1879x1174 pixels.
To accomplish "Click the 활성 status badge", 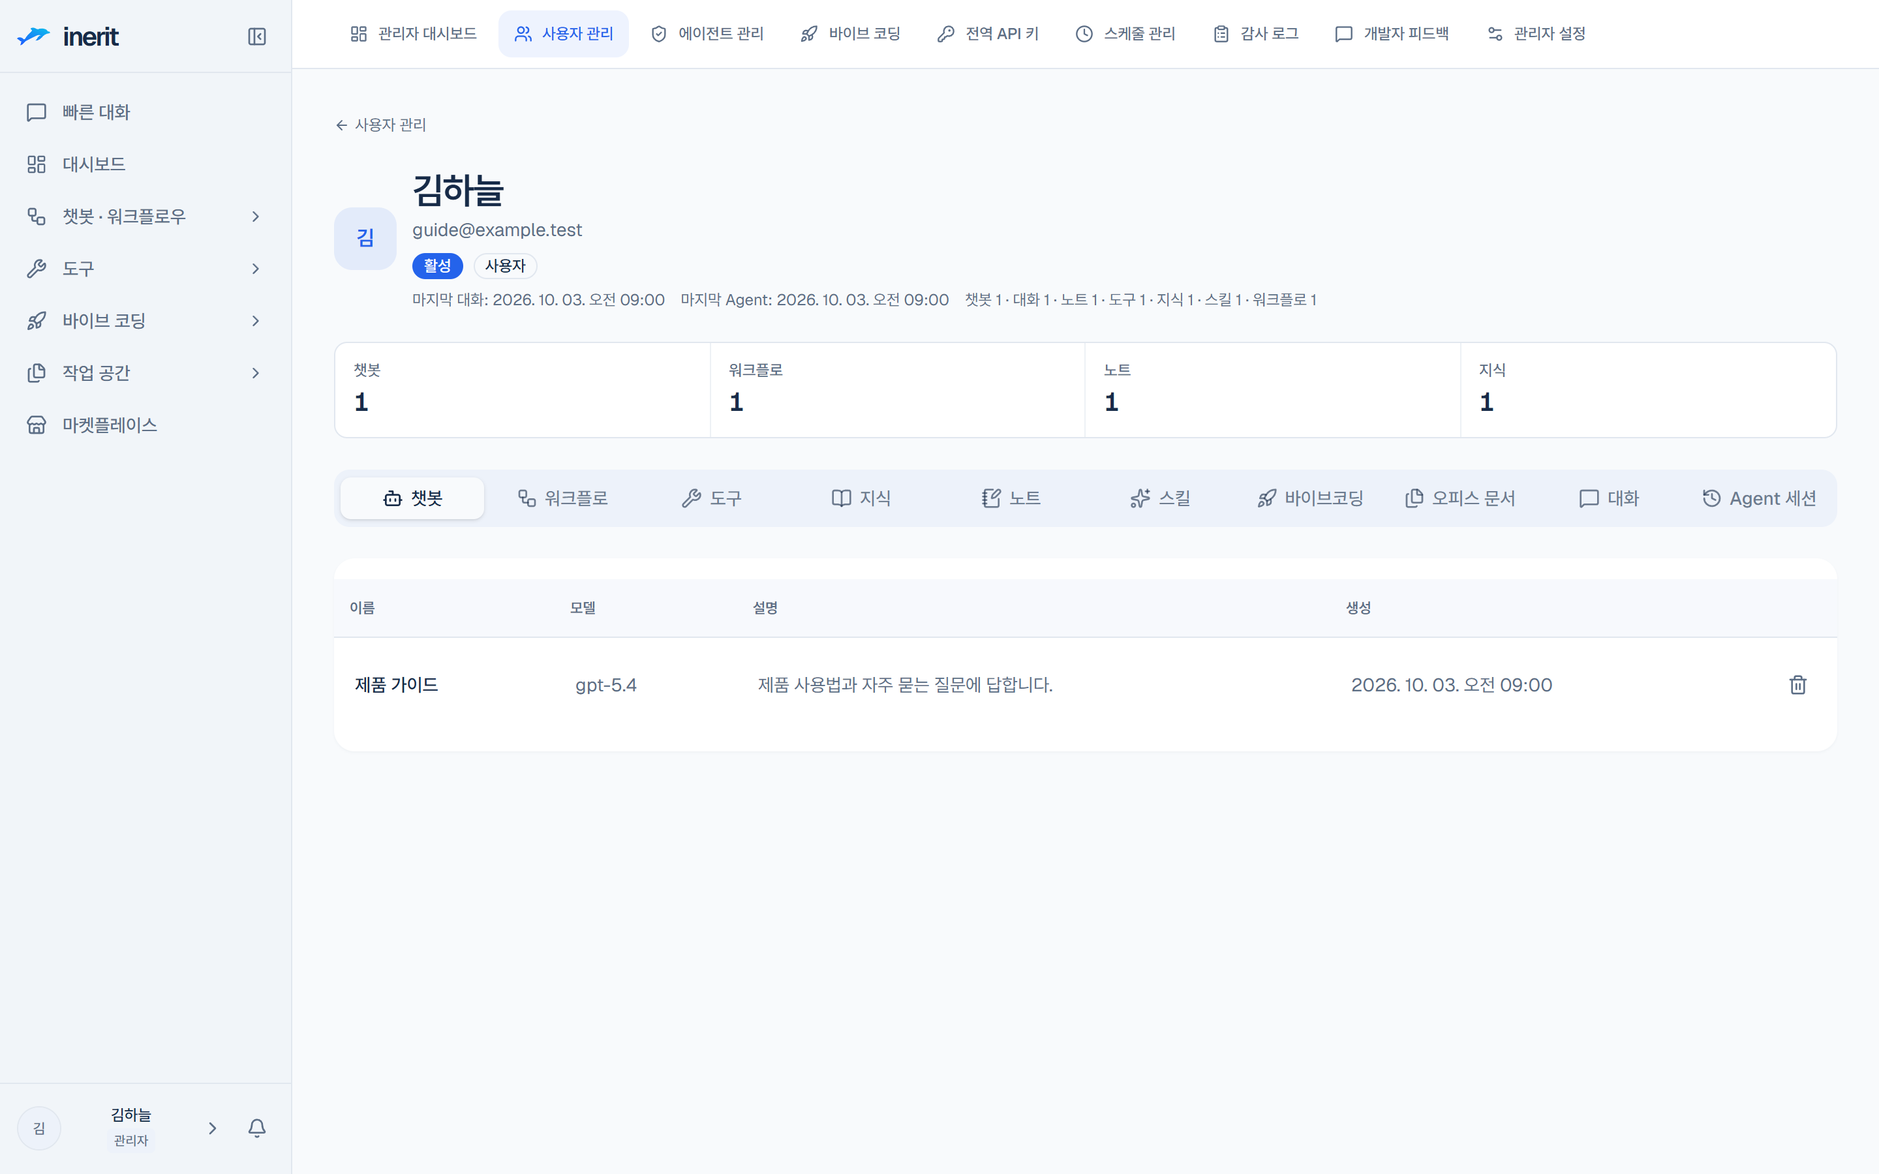I will [x=437, y=266].
